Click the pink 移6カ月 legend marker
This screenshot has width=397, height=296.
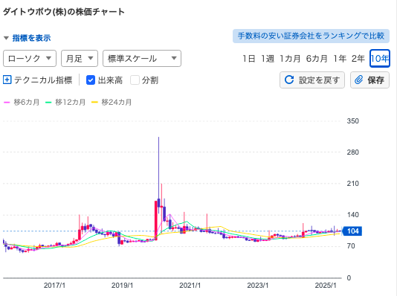pyautogui.click(x=7, y=103)
